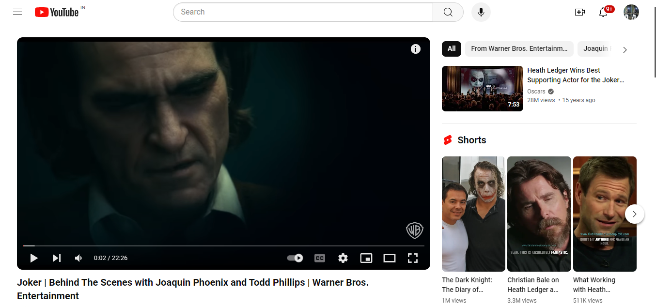656x307 pixels.
Task: Click The Dark Knight short title
Action: click(x=467, y=285)
